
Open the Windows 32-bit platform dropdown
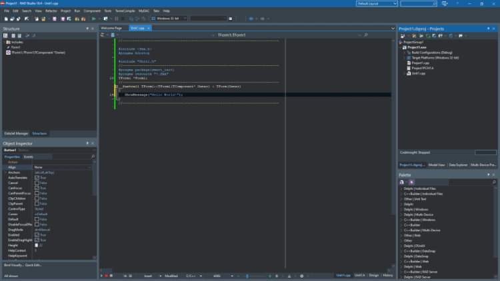click(169, 19)
